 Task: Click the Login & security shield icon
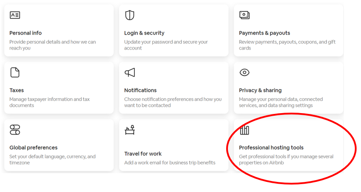pyautogui.click(x=130, y=15)
